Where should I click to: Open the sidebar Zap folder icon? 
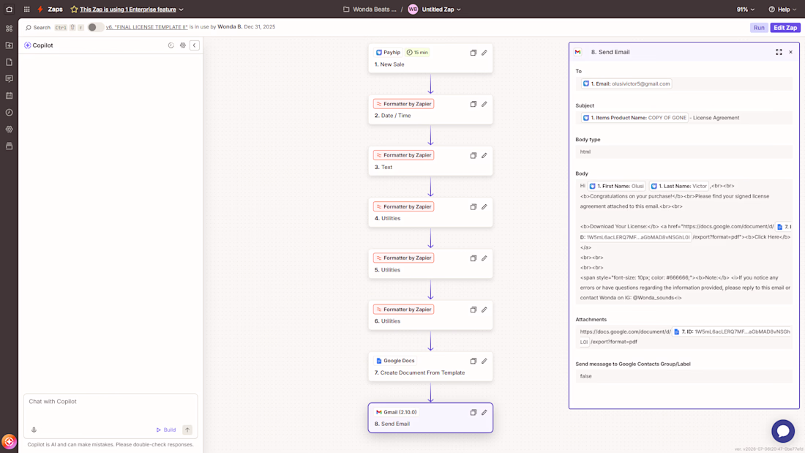coord(10,45)
